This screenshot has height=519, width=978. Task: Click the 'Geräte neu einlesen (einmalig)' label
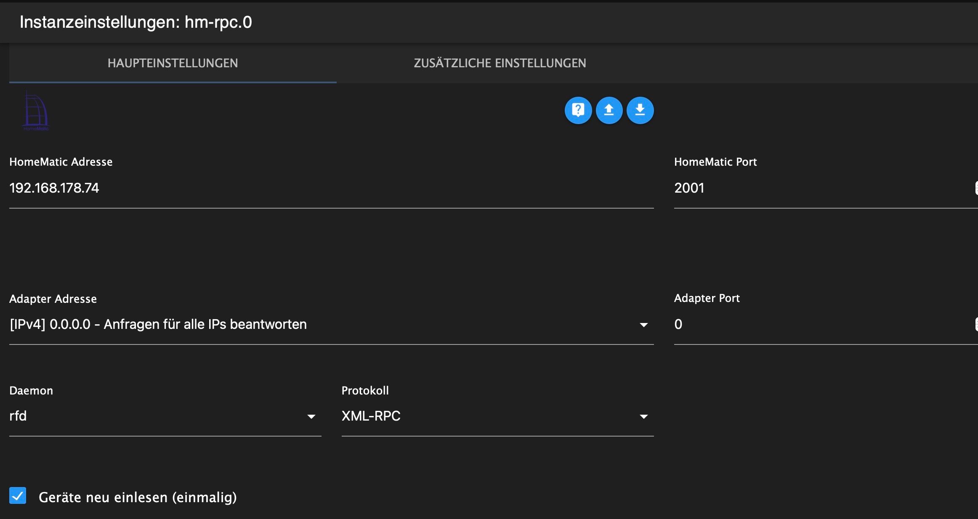[x=138, y=498]
